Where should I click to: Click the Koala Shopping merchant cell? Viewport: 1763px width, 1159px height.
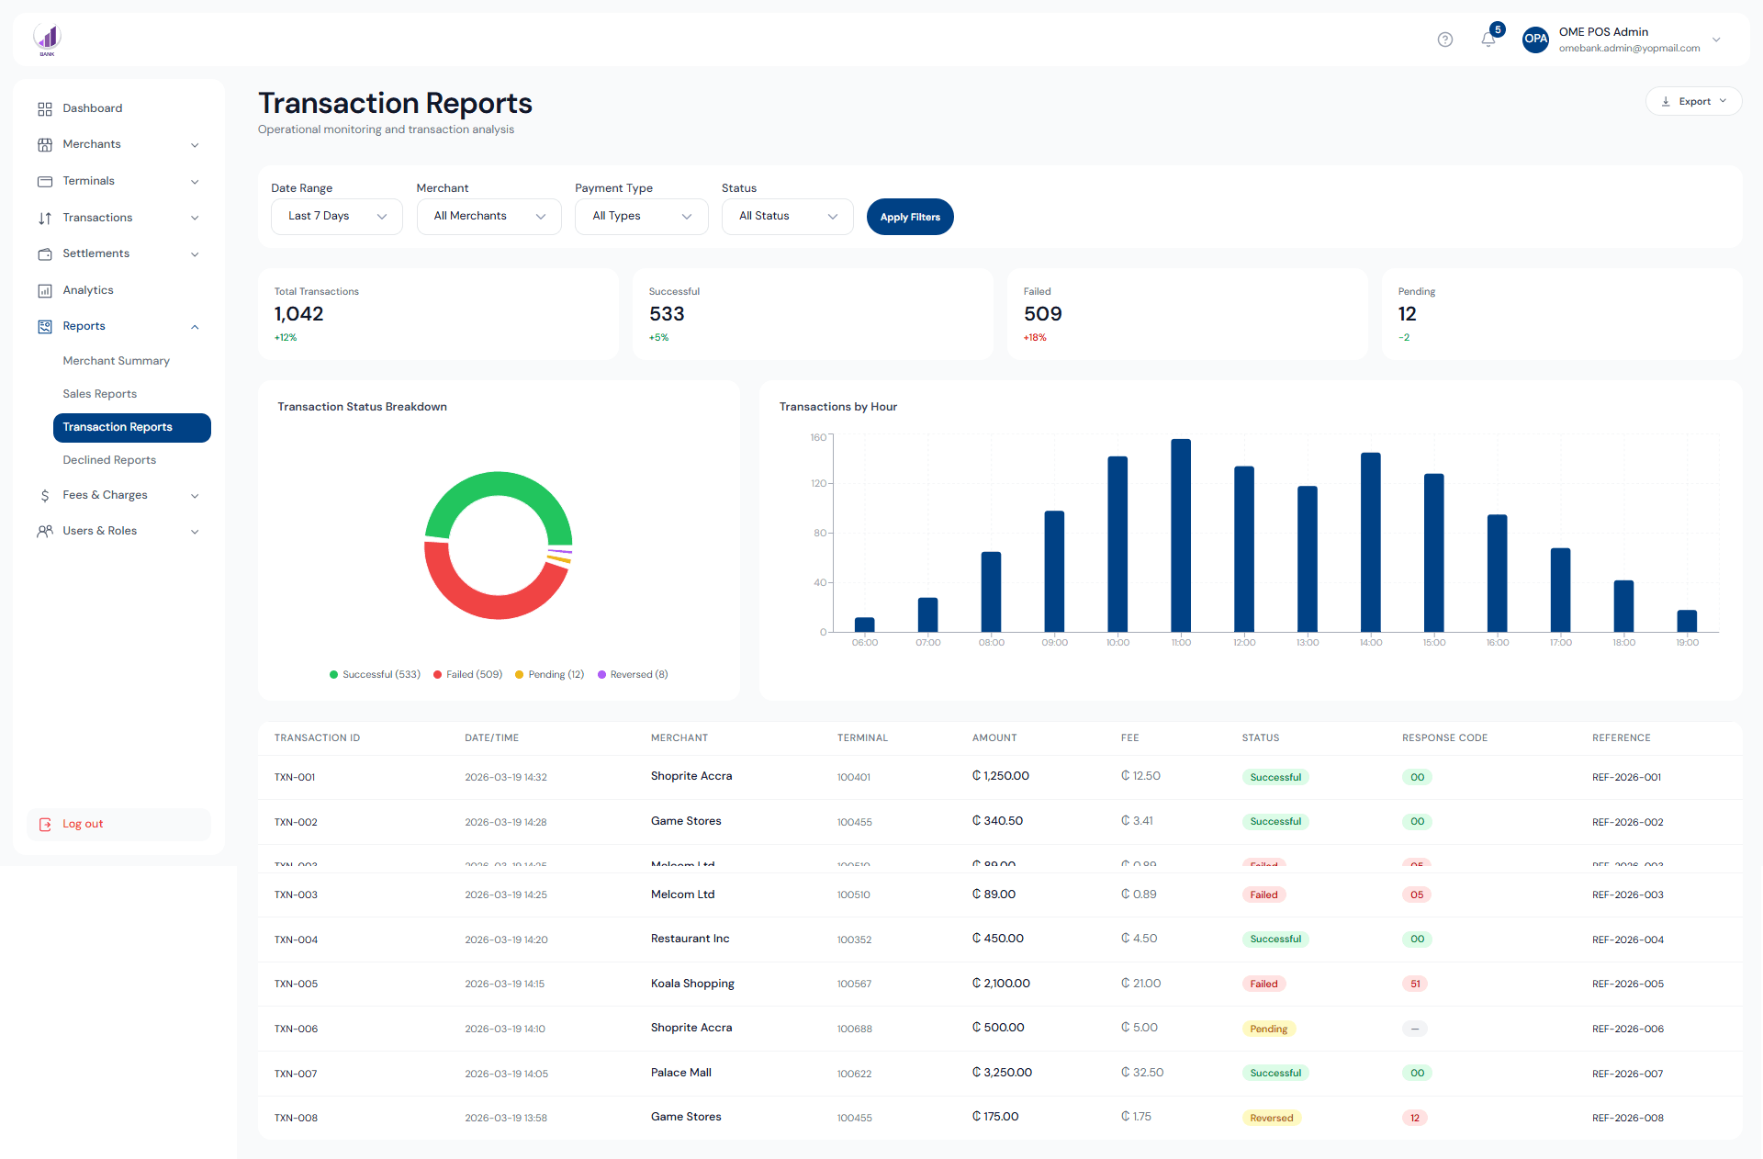point(692,984)
